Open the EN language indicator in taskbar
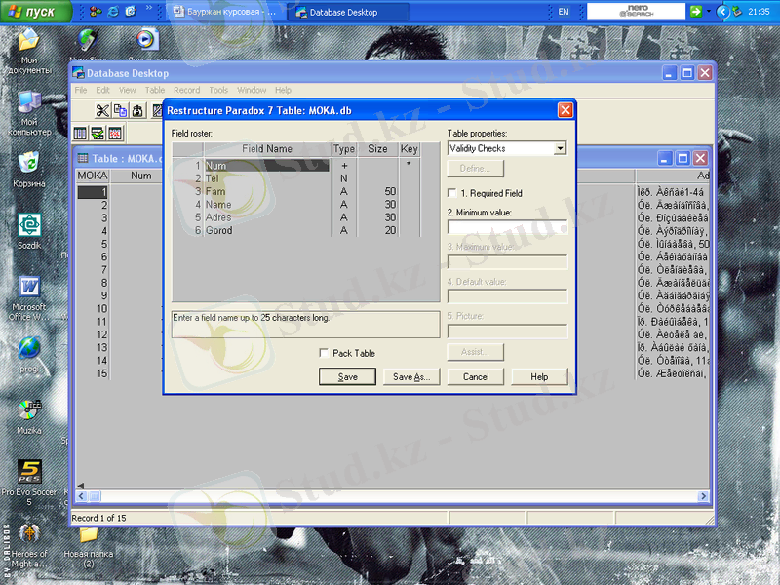The height and width of the screenshot is (585, 780). coord(564,12)
